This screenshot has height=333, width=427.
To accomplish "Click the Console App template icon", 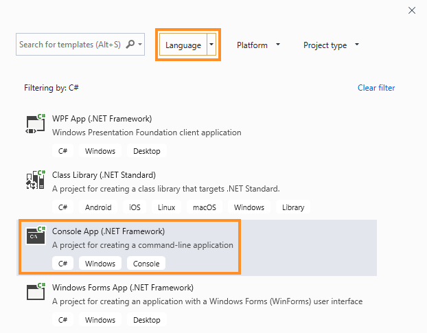I will (36, 236).
